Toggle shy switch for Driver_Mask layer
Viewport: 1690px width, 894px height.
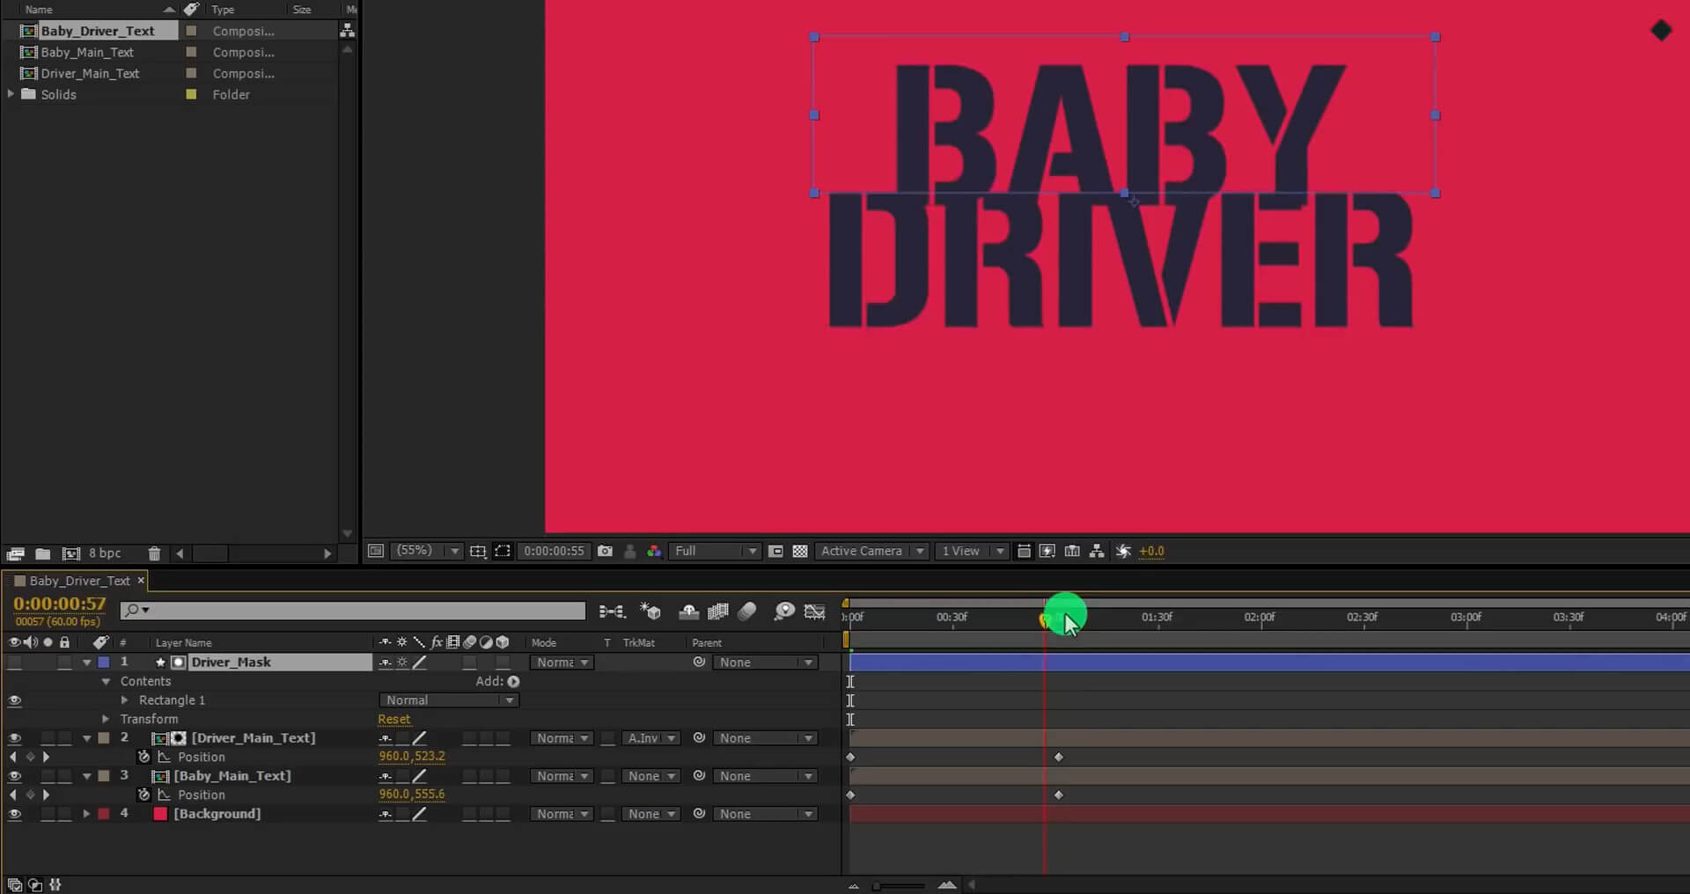[385, 663]
